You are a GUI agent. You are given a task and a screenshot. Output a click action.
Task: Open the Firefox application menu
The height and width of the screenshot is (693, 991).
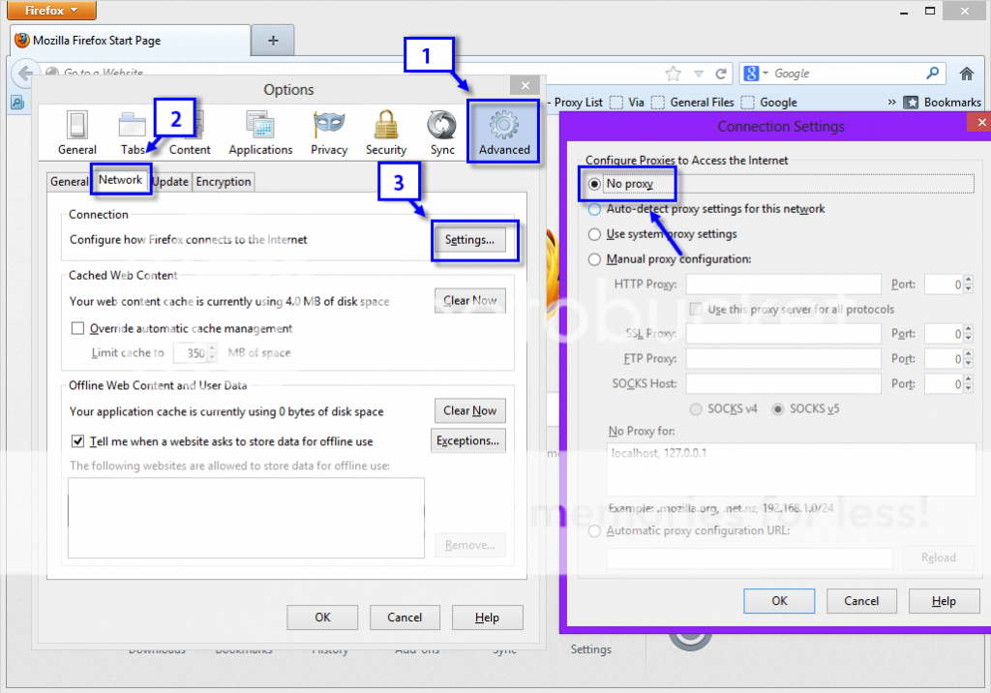pos(51,10)
